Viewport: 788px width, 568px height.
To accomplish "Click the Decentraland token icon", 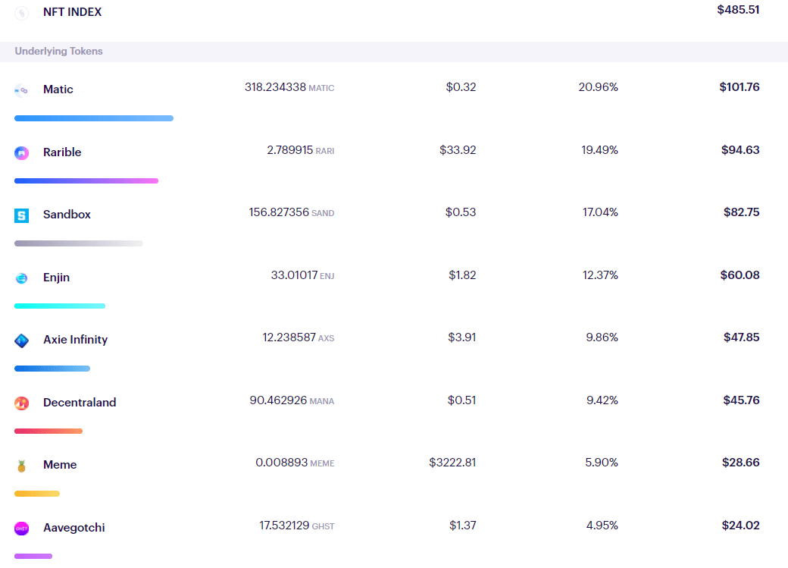I will (x=20, y=402).
